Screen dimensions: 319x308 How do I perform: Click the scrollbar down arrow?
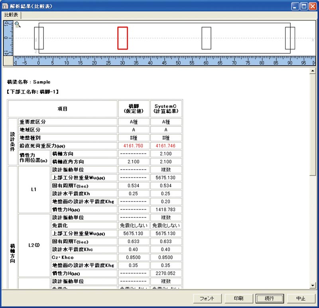pos(313,285)
